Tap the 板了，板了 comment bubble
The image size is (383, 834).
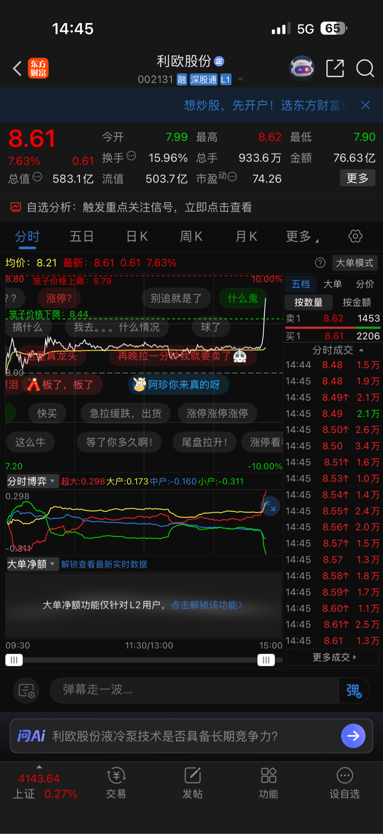tap(62, 384)
